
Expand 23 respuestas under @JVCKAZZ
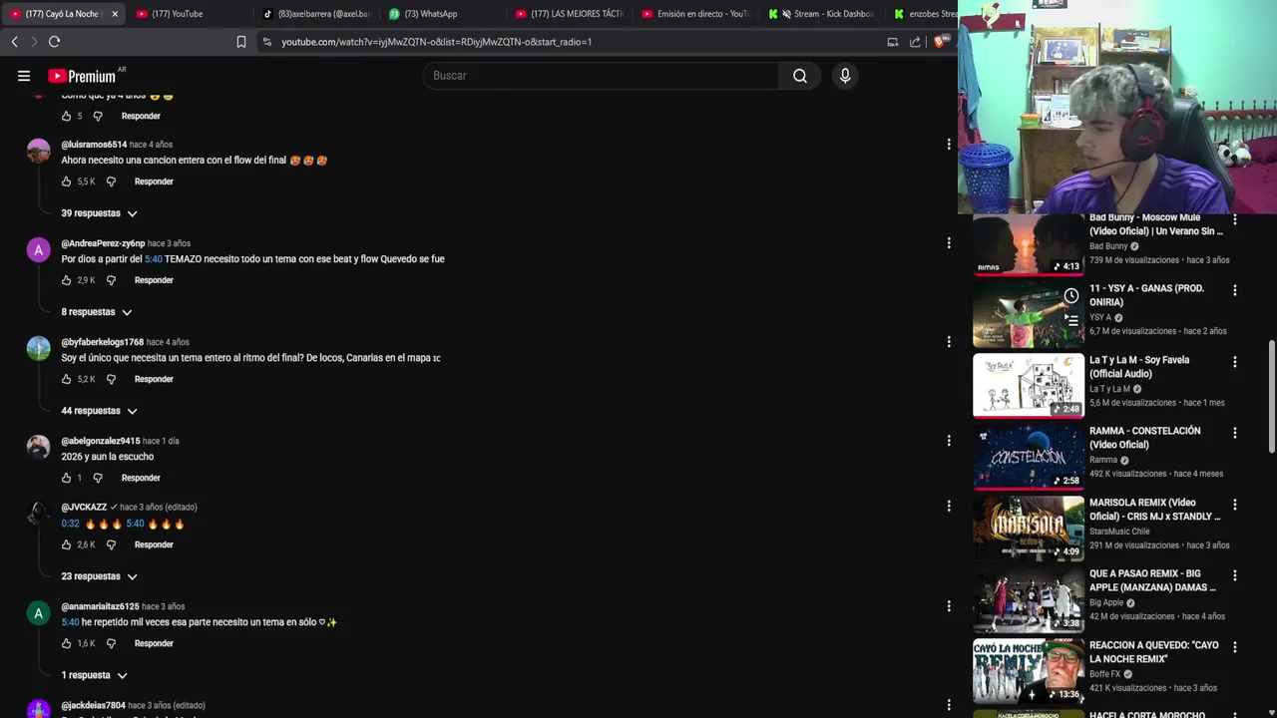(99, 576)
